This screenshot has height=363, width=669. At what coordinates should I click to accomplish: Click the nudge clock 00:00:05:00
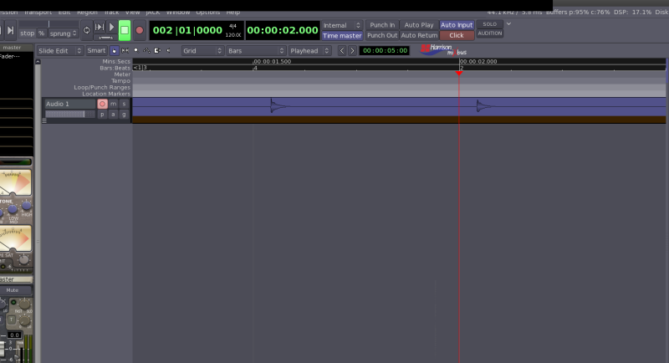[385, 51]
